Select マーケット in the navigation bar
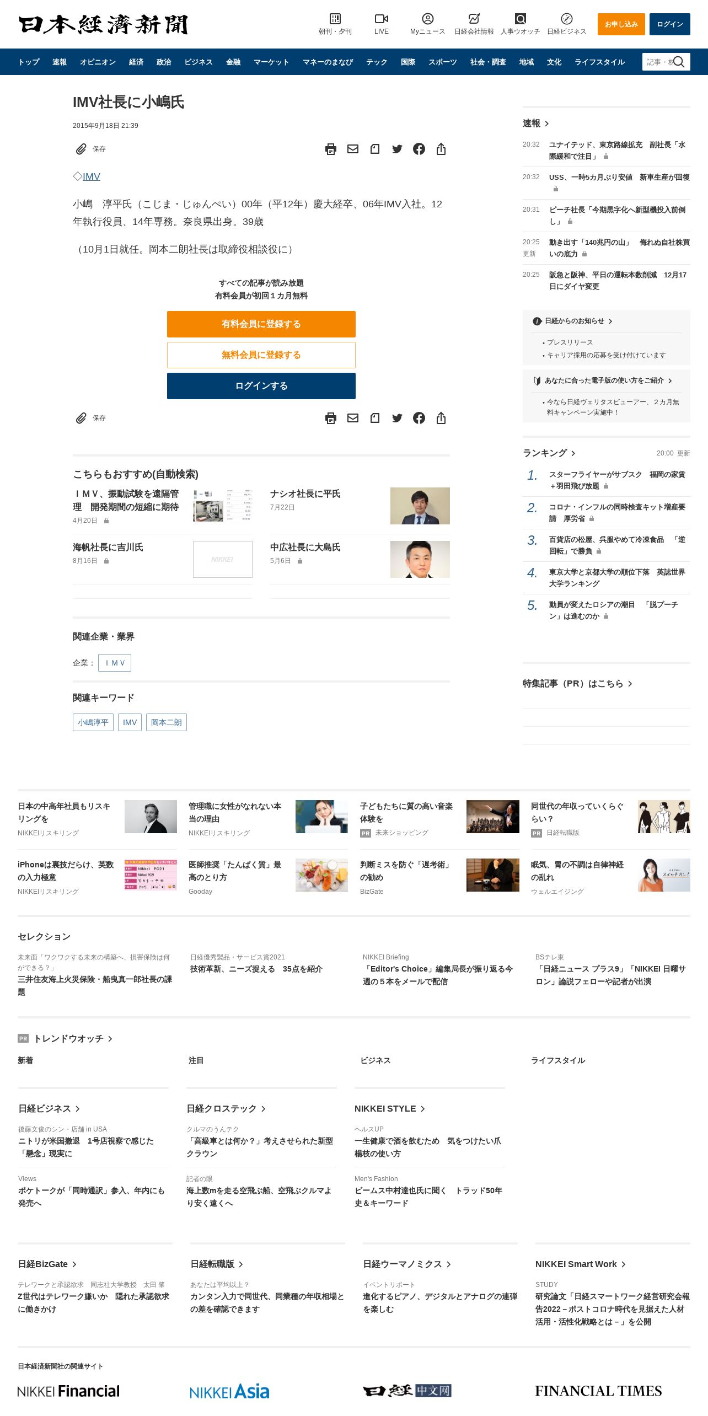The image size is (708, 1416). (x=271, y=62)
